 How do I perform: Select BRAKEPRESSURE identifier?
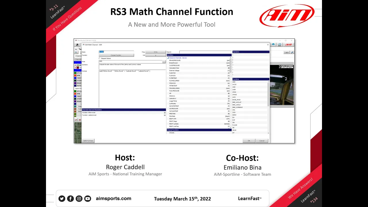(x=199, y=60)
